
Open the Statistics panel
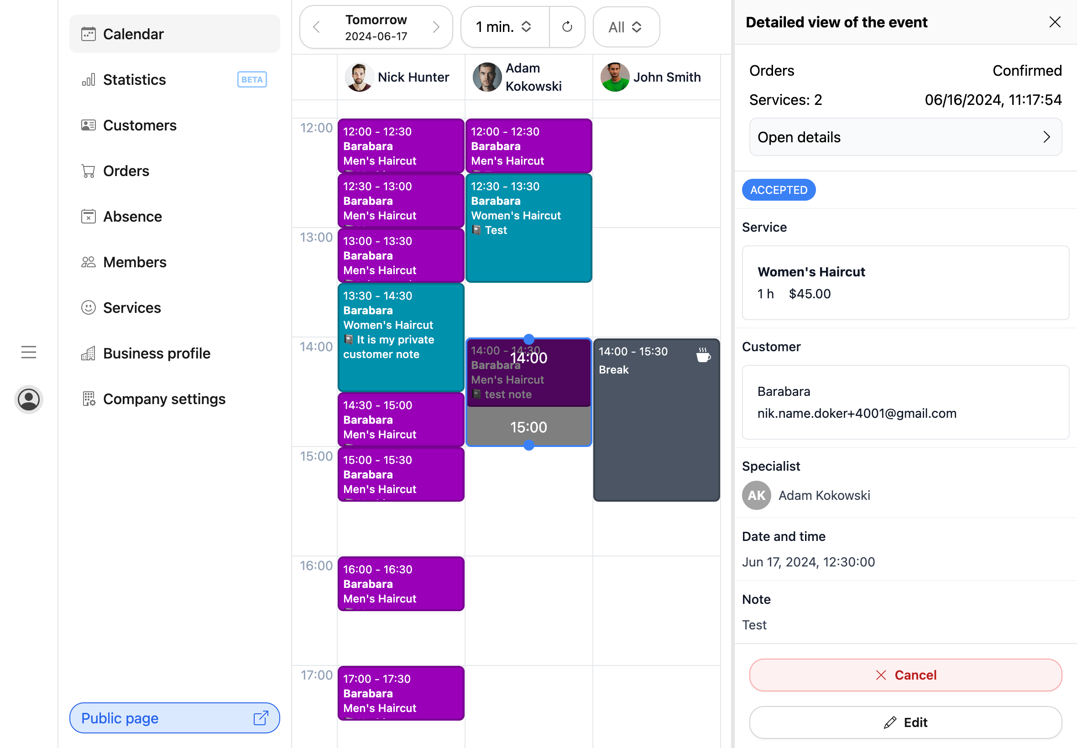174,79
